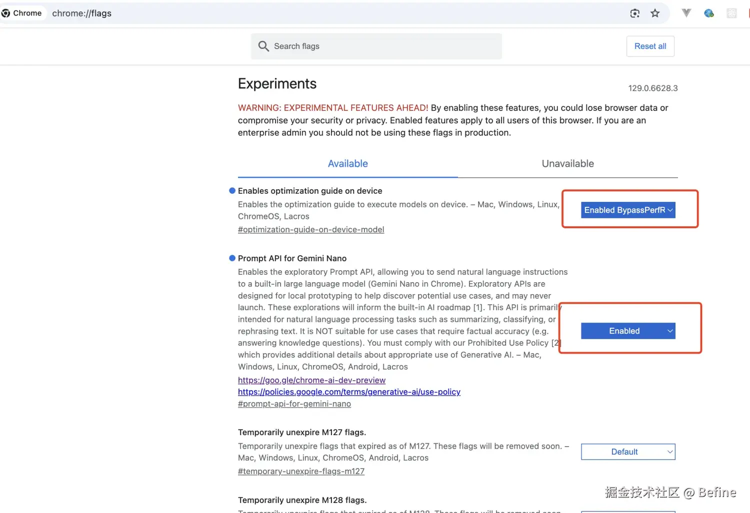
Task: Expand the Default dropdown for M127 flags
Action: [x=628, y=452]
